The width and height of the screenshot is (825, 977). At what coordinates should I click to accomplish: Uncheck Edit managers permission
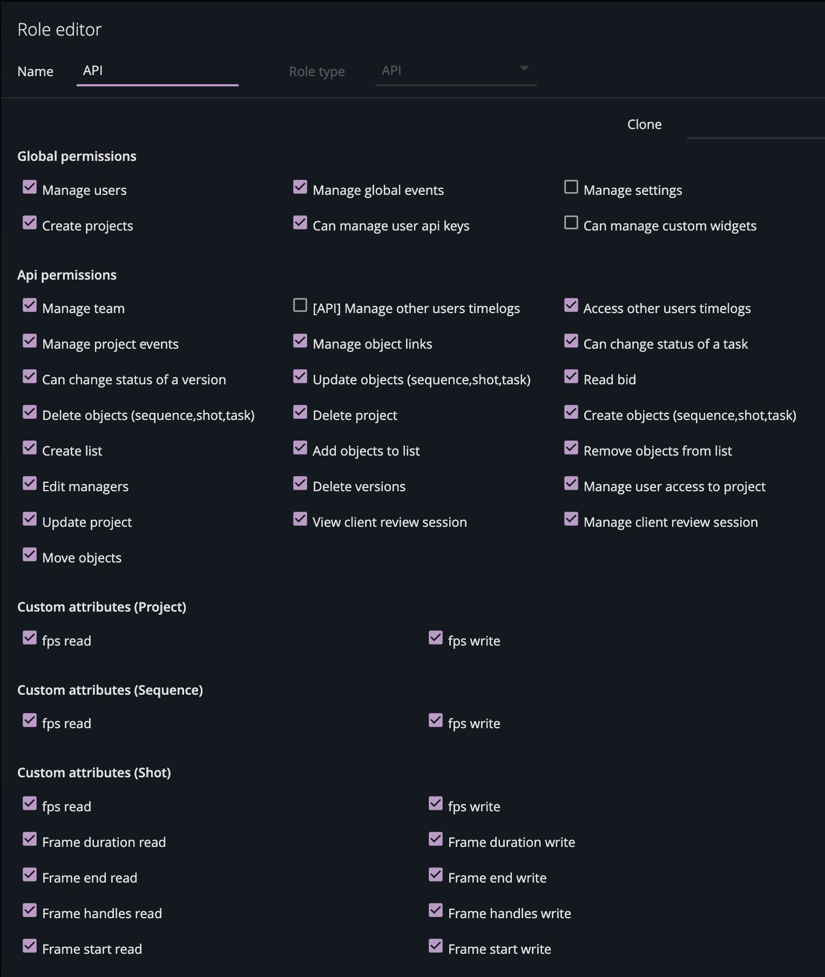pos(30,484)
